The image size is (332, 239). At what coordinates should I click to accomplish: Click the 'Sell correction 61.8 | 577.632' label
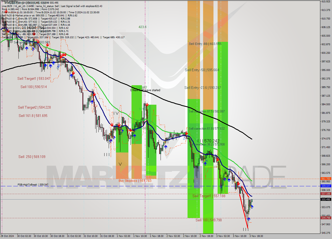click(207, 129)
